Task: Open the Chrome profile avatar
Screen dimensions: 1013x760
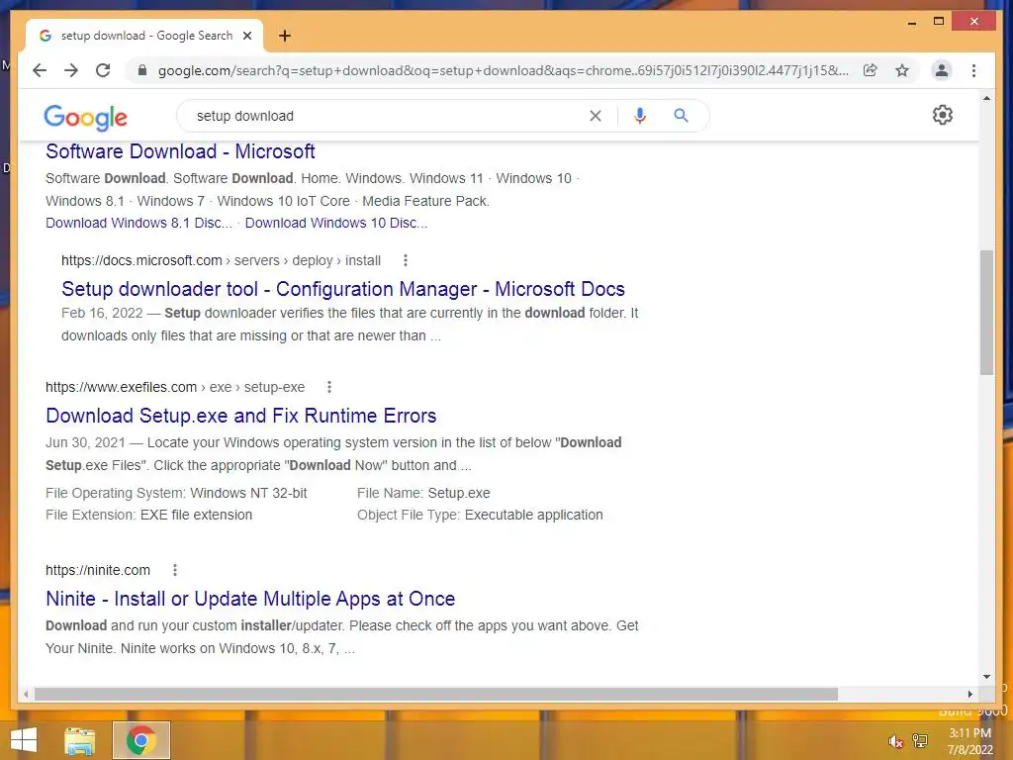Action: click(x=942, y=70)
